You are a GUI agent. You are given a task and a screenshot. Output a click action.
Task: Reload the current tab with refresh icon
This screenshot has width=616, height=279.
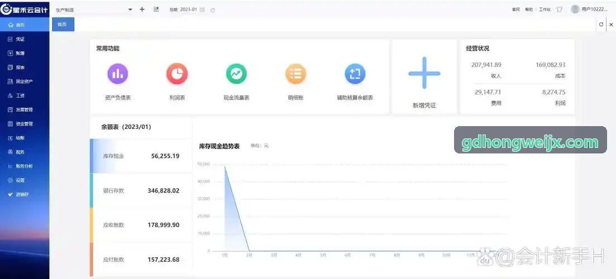tap(601, 25)
